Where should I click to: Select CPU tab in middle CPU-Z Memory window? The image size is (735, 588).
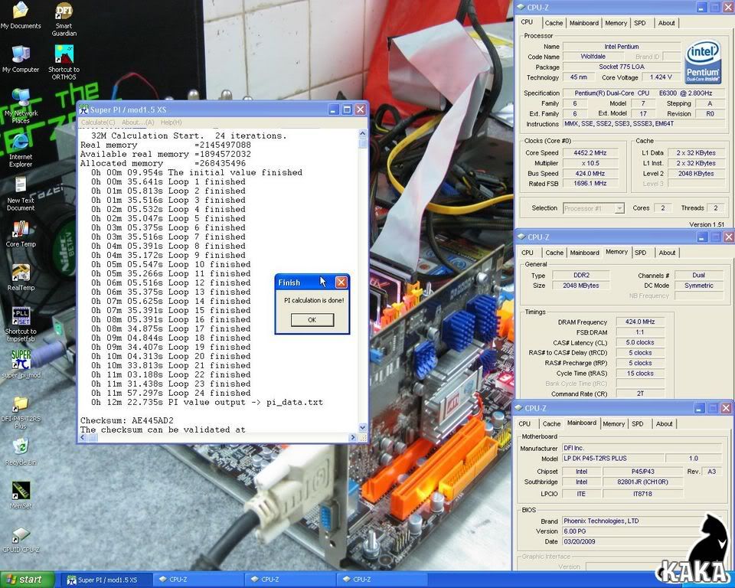(528, 253)
